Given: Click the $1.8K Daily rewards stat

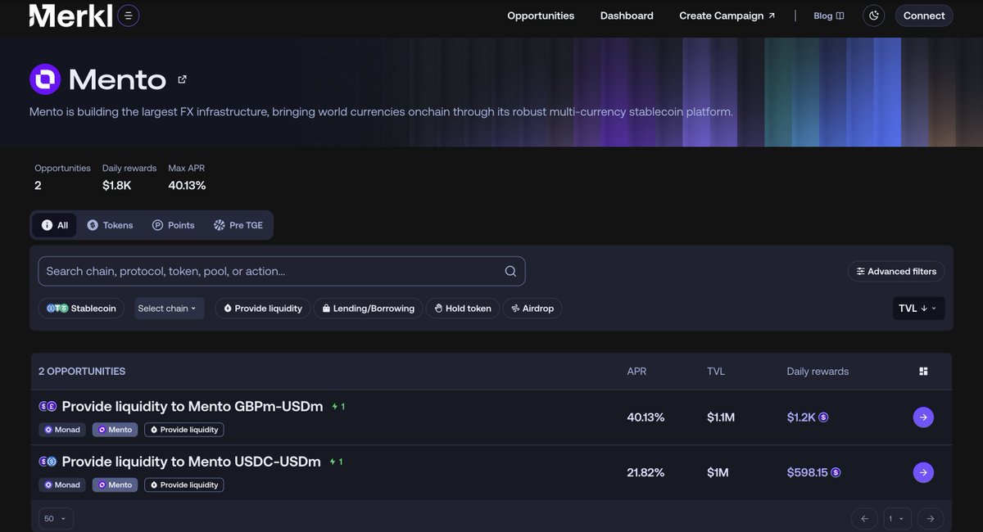Looking at the screenshot, I should [x=116, y=186].
